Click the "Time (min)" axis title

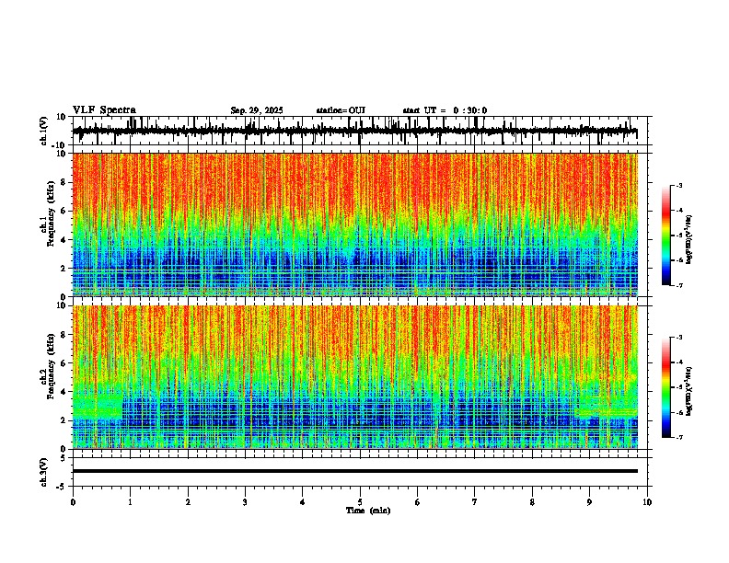pos(368,511)
